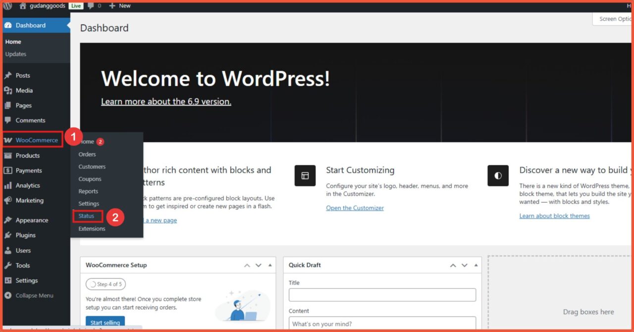This screenshot has width=634, height=332.
Task: Click the Settings sliders icon in sidebar
Action: pyautogui.click(x=8, y=280)
